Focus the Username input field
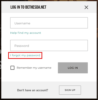 click(x=49, y=23)
